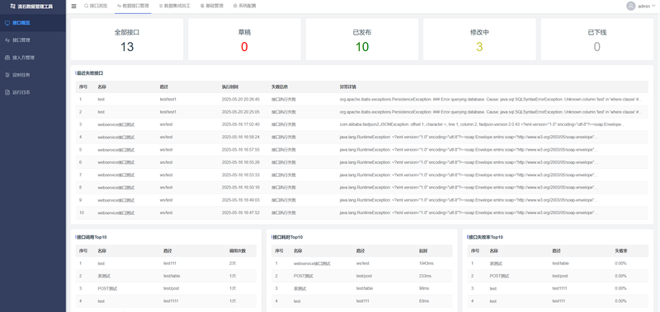Switch to the 接口浏览 top tab
Viewport: 660px width, 312px height.
coord(96,7)
